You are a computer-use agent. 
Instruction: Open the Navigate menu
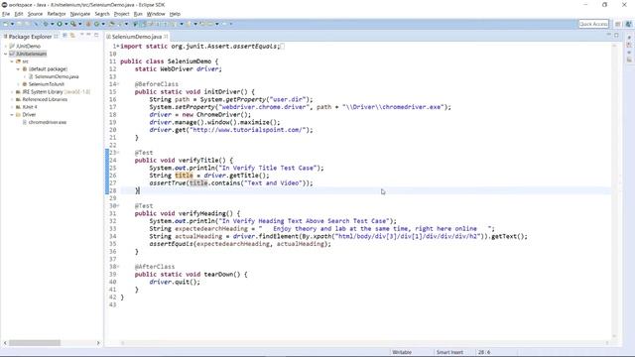pyautogui.click(x=80, y=14)
